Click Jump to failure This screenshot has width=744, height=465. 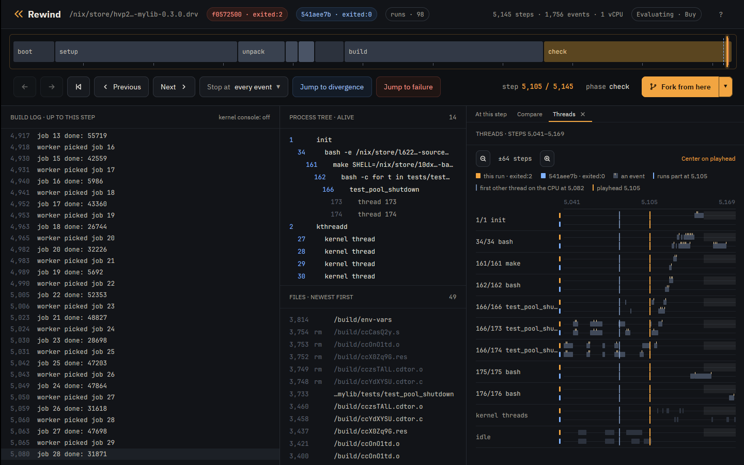(x=408, y=87)
